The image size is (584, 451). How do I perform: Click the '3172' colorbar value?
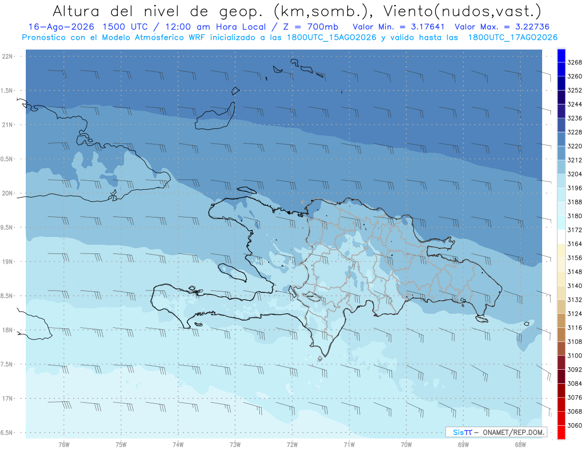click(x=574, y=230)
